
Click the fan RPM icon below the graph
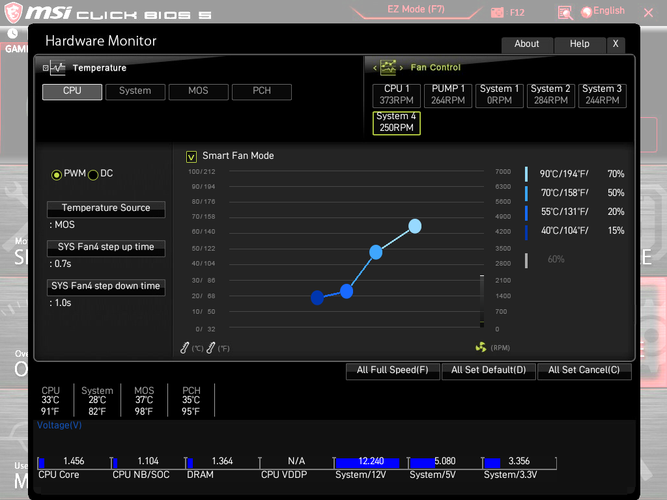tap(481, 348)
